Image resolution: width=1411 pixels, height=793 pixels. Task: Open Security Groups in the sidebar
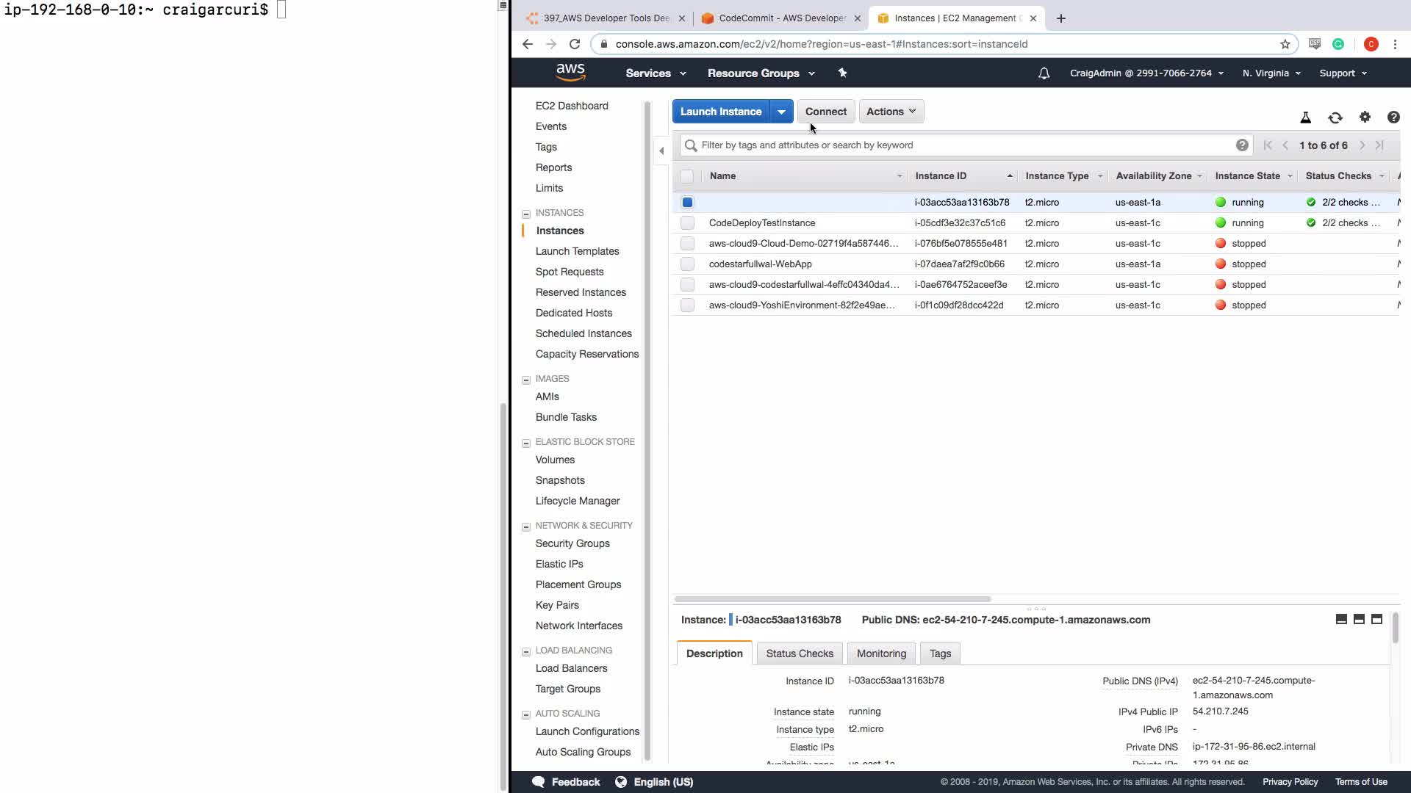click(x=572, y=543)
